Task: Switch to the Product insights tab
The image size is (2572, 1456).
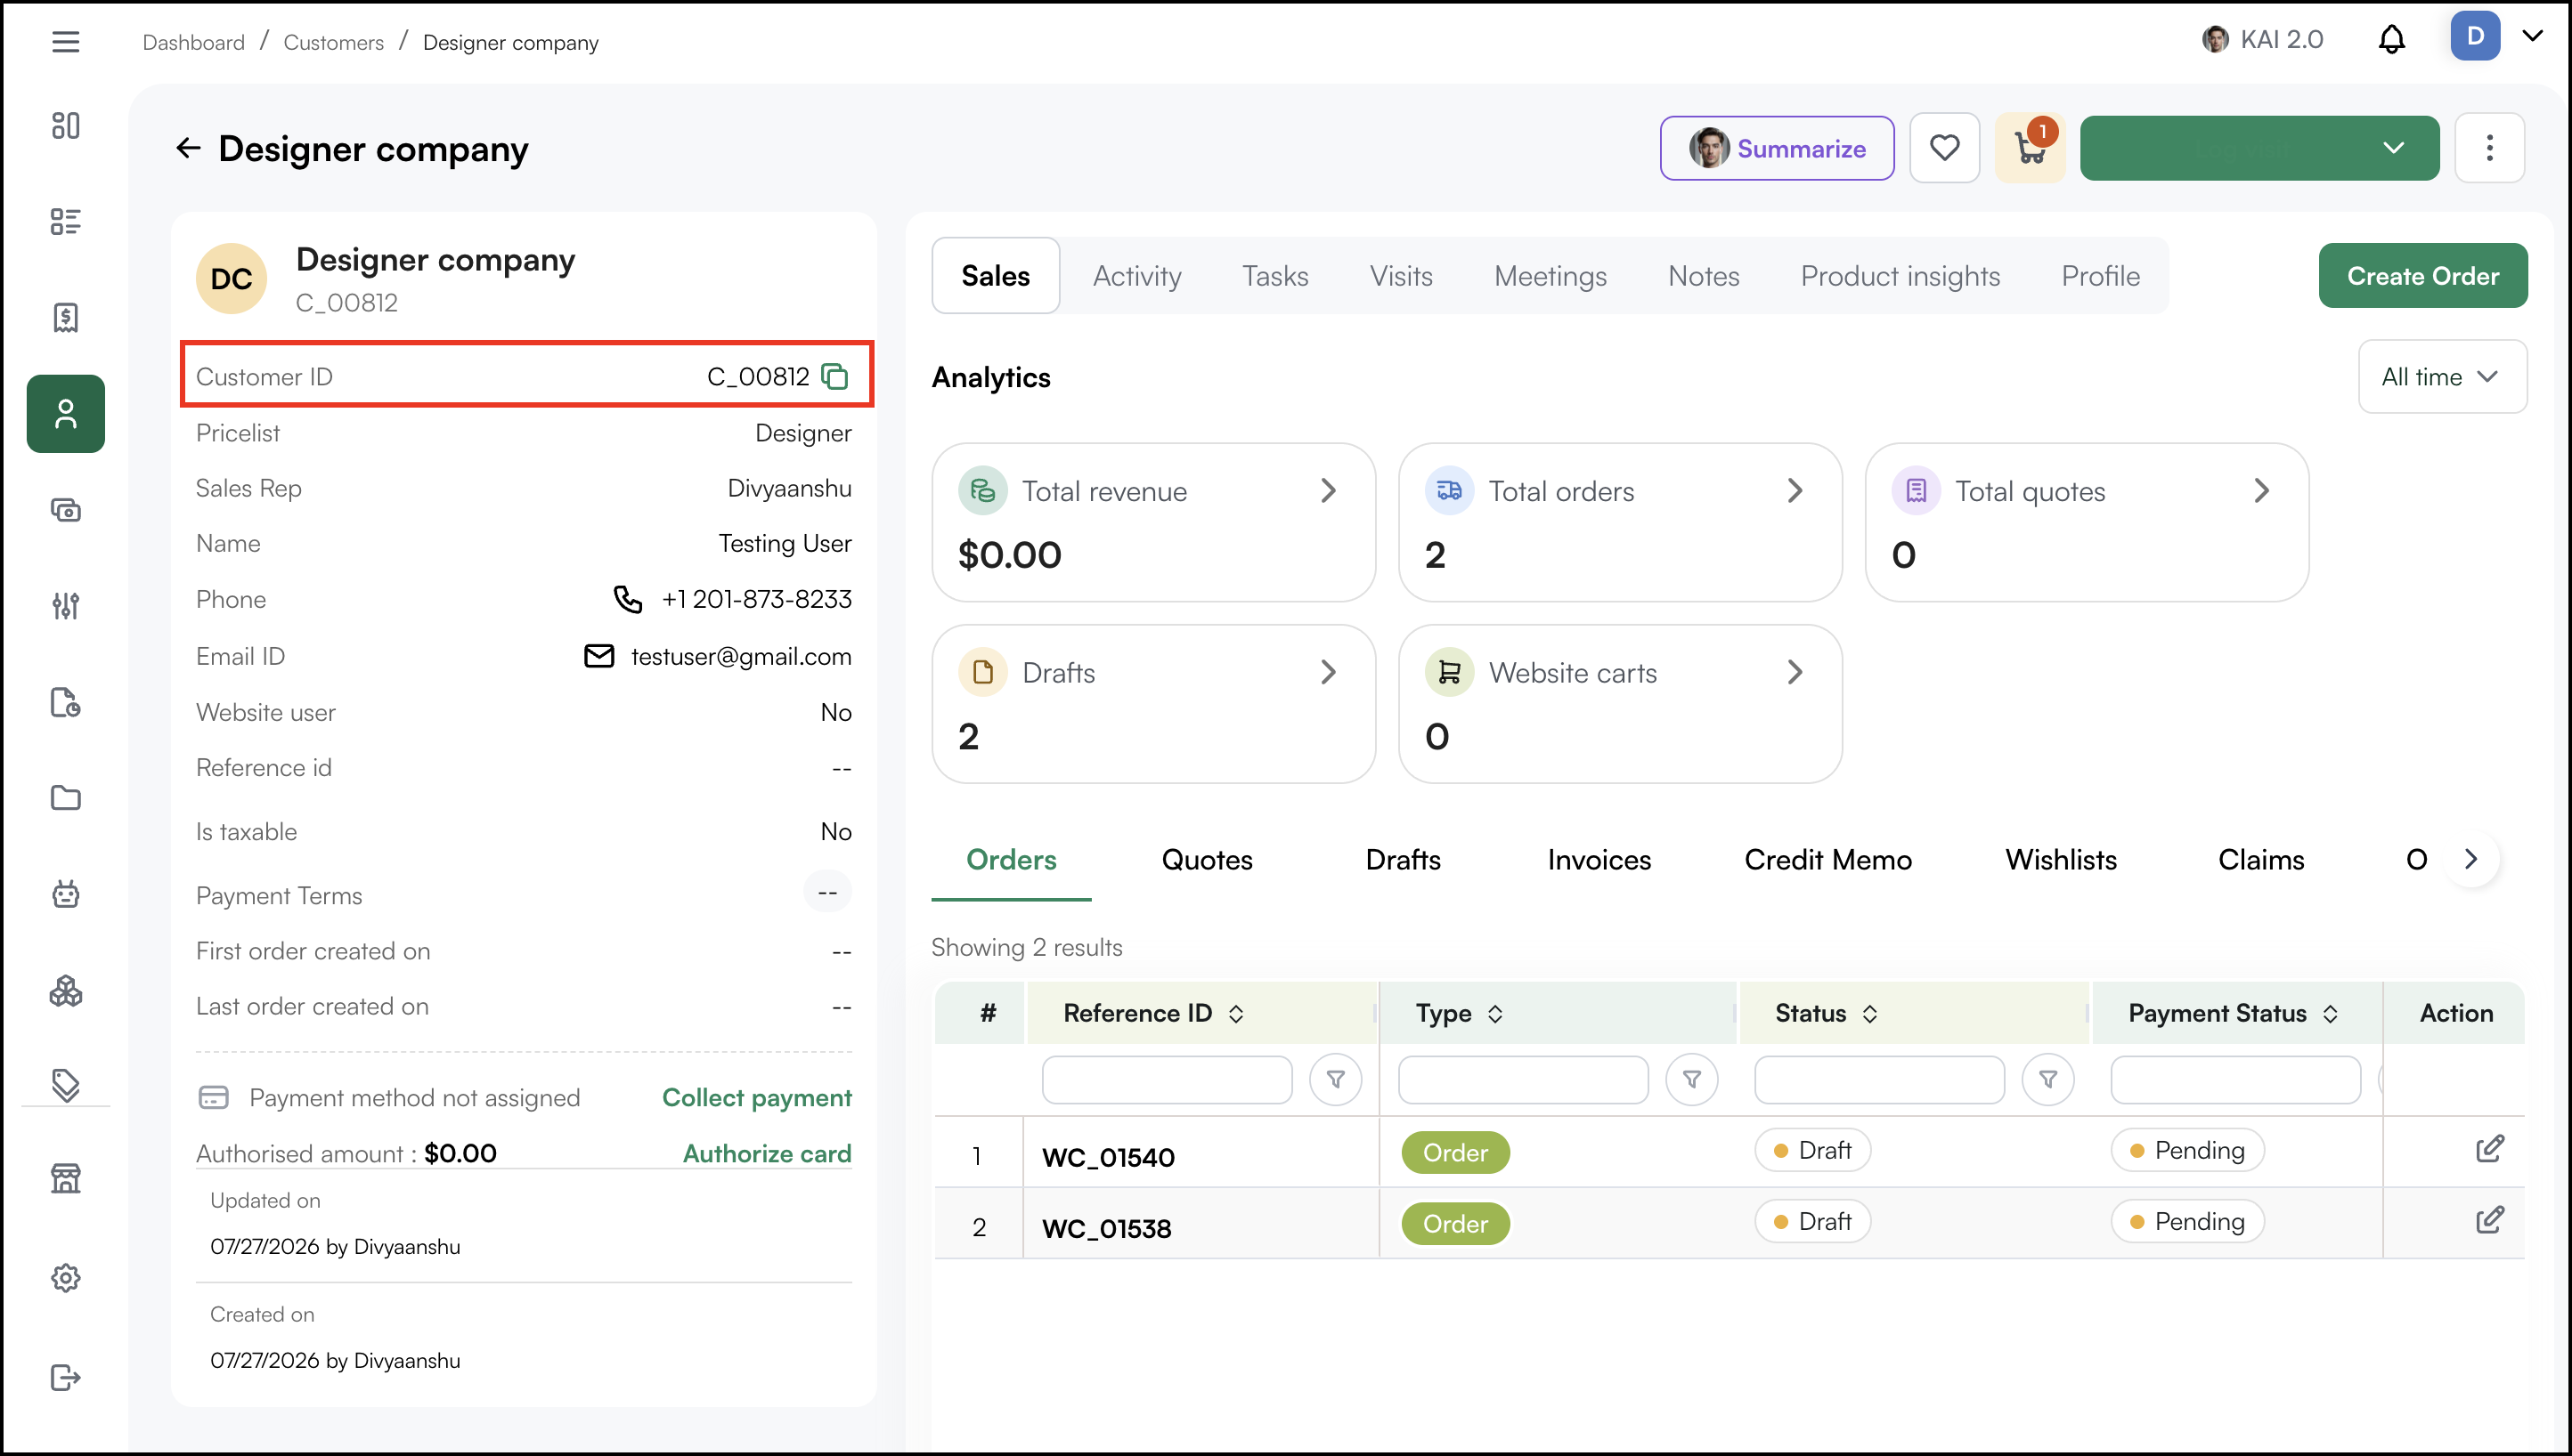Action: 1900,276
